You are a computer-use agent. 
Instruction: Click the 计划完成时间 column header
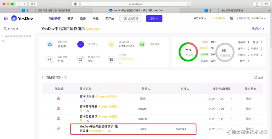(x=221, y=89)
